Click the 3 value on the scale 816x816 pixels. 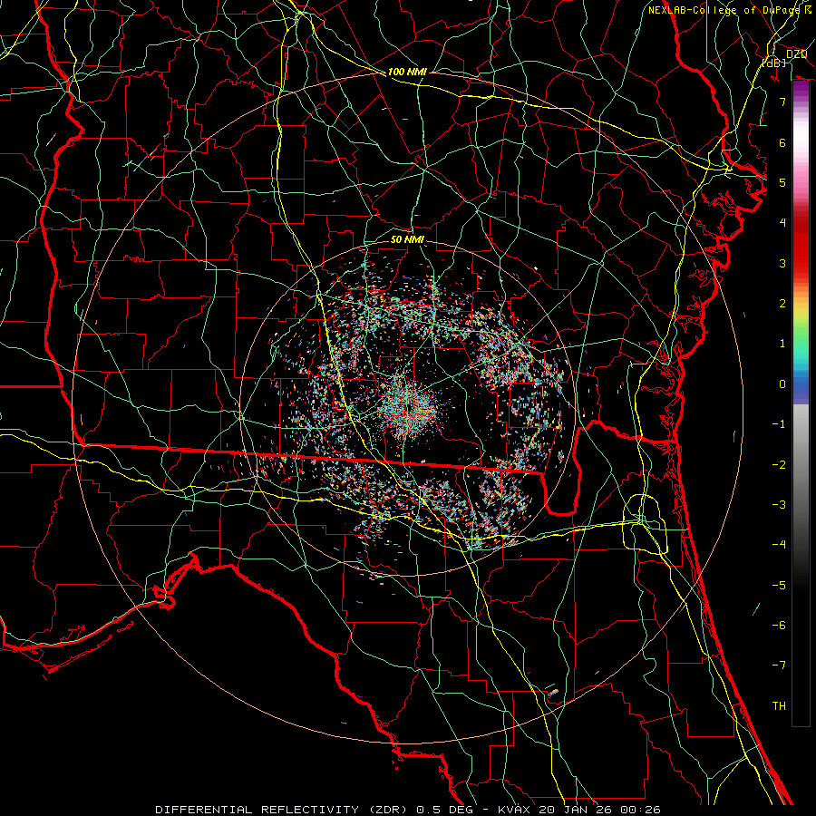point(782,263)
